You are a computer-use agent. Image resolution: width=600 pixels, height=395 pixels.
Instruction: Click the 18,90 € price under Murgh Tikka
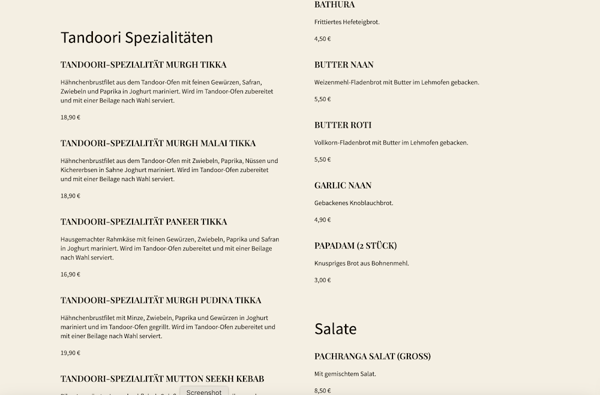[70, 117]
